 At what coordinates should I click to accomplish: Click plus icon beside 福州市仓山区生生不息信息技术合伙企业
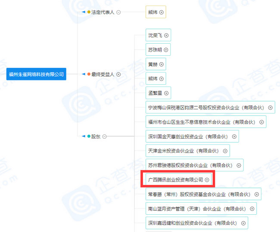click(x=261, y=122)
